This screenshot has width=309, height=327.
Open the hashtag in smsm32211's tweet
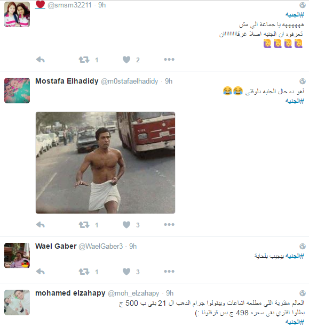click(x=295, y=15)
